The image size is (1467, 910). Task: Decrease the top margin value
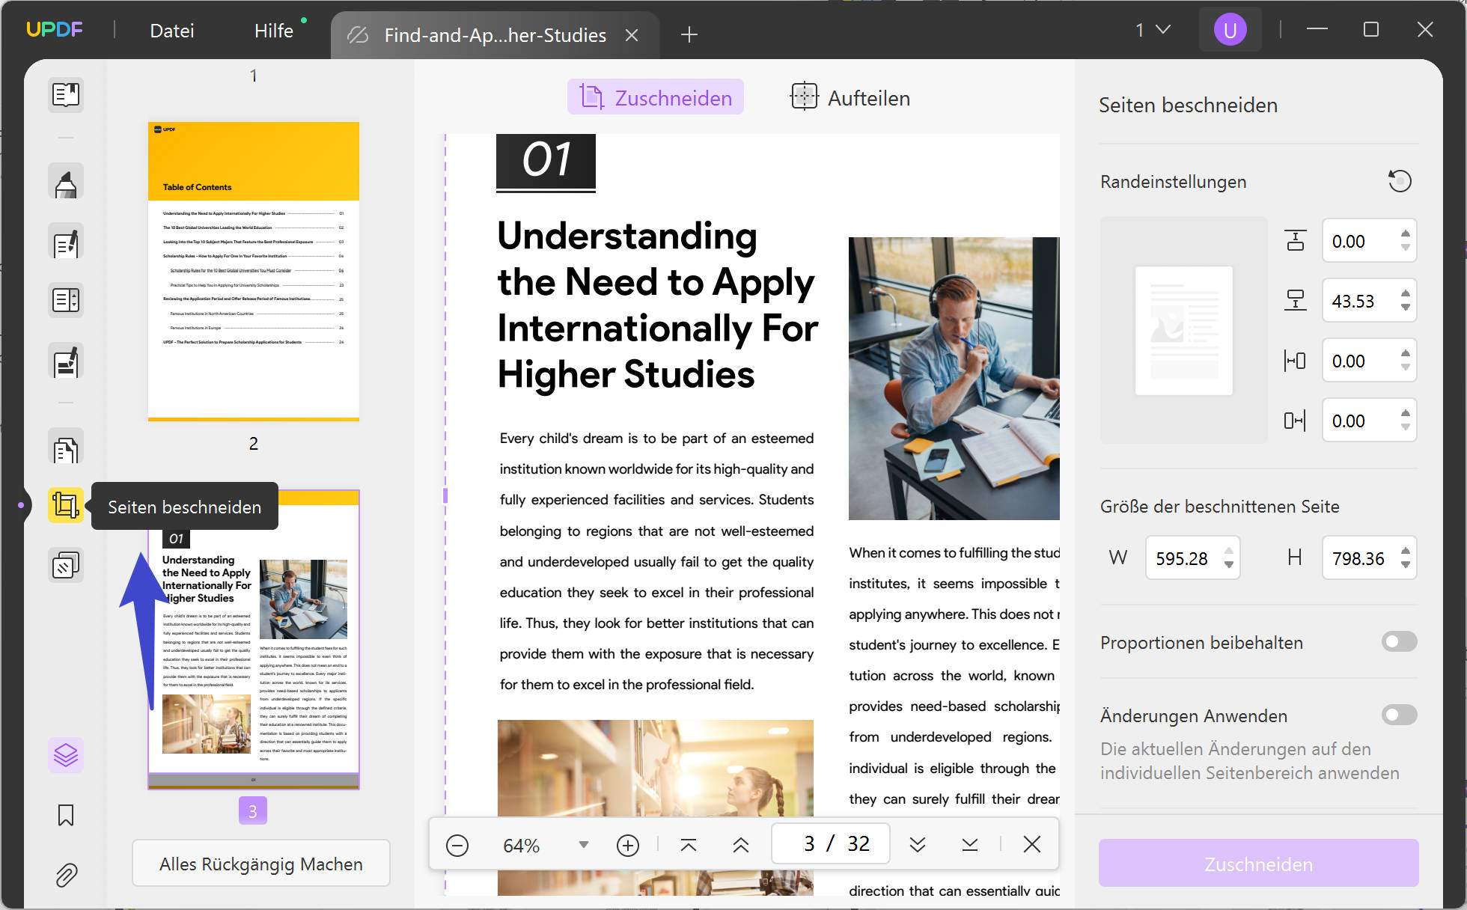pyautogui.click(x=1406, y=248)
